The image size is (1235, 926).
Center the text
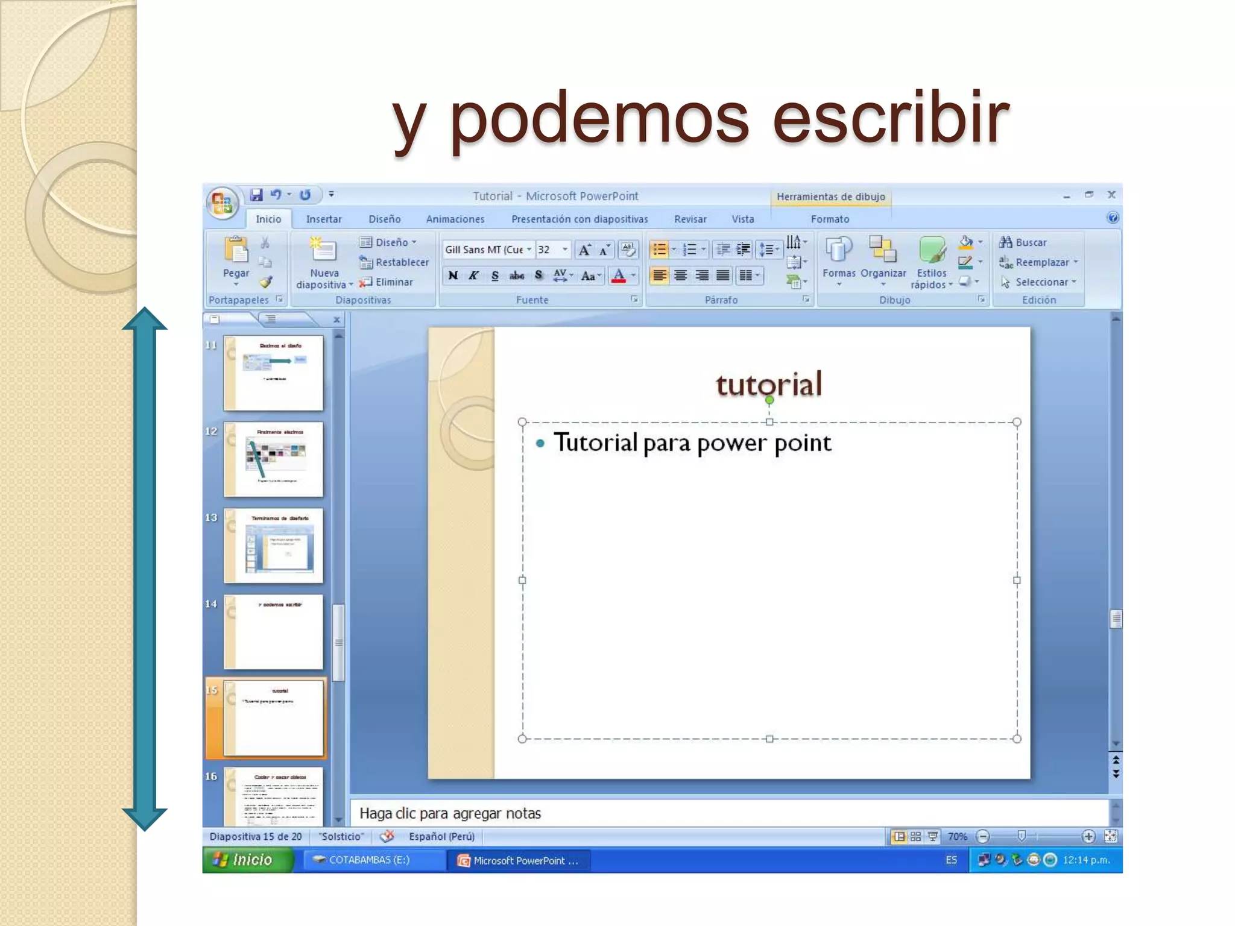pos(681,276)
